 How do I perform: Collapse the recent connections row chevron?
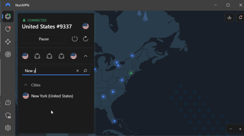pos(85,56)
